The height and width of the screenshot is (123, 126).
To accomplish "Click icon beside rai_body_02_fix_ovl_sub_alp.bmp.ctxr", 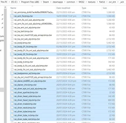I will pyautogui.click(x=12, y=58).
